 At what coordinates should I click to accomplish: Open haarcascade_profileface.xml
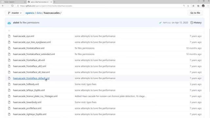point(27,108)
